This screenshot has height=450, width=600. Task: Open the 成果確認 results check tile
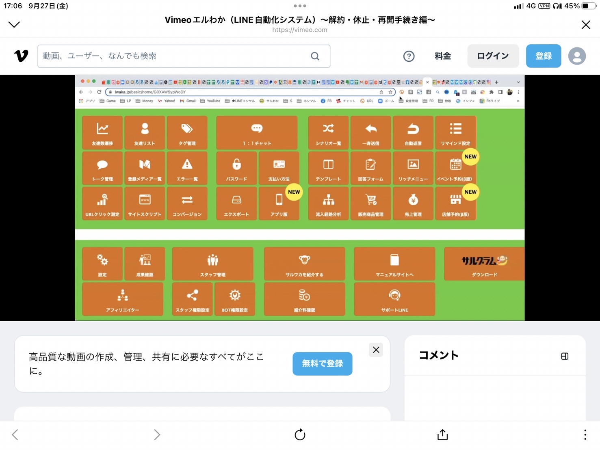tap(145, 264)
